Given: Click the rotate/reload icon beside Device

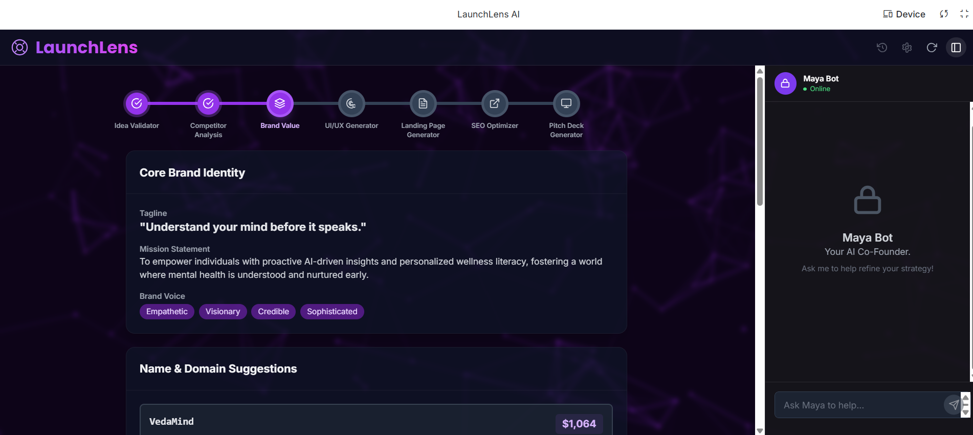Looking at the screenshot, I should click(944, 14).
